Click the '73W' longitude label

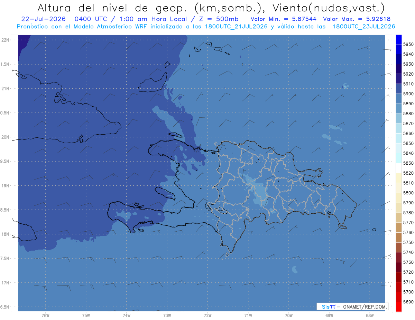[x=167, y=315]
